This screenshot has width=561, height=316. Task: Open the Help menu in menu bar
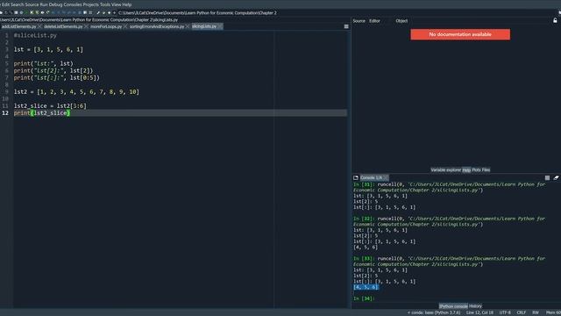click(127, 4)
